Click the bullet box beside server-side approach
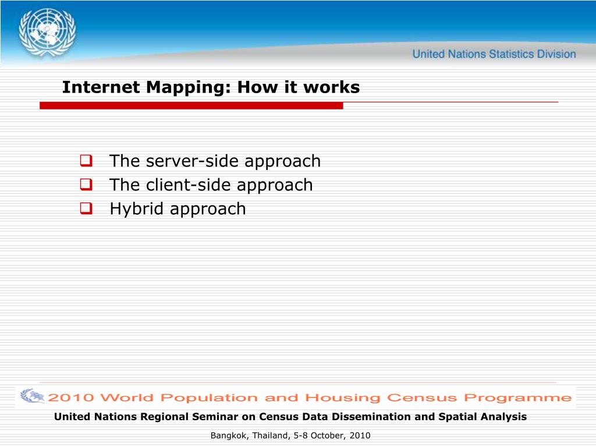Image resolution: width=596 pixels, height=447 pixels. (x=86, y=161)
